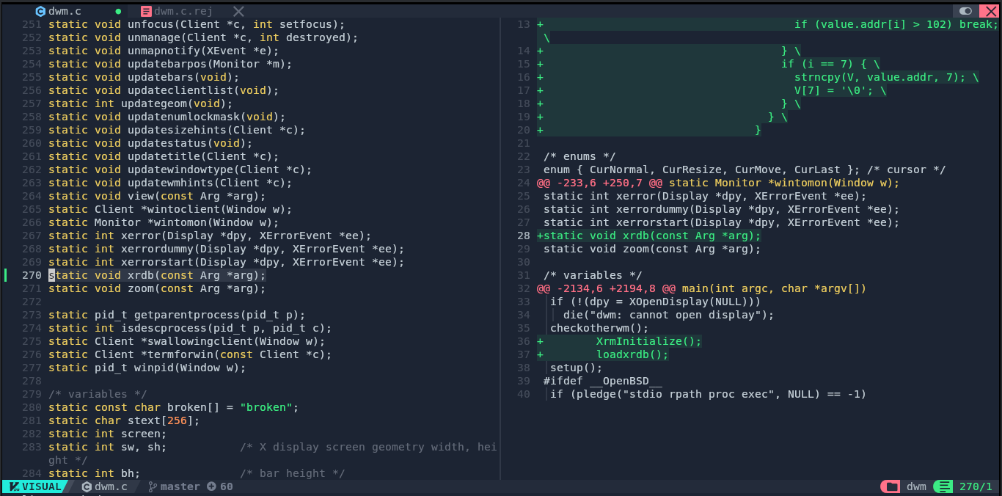1002x496 pixels.
Task: Click the green git change sign at line 270
Action: (x=5, y=275)
